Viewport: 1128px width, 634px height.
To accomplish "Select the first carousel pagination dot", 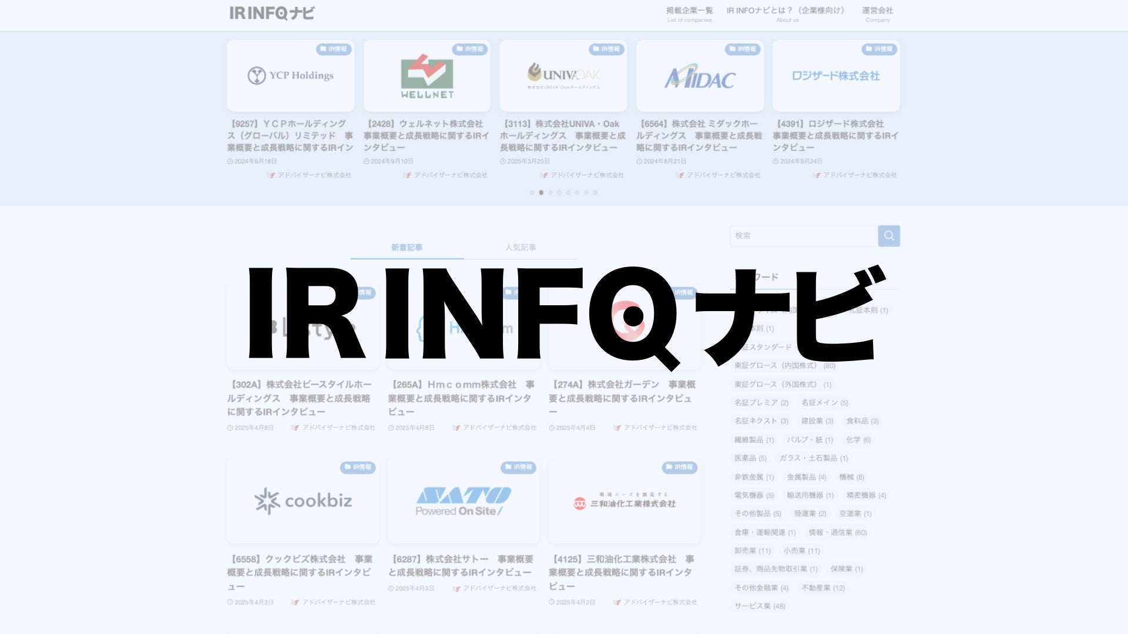I will coord(532,193).
